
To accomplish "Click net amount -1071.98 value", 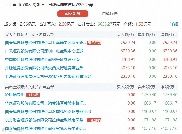I will coord(169,120).
